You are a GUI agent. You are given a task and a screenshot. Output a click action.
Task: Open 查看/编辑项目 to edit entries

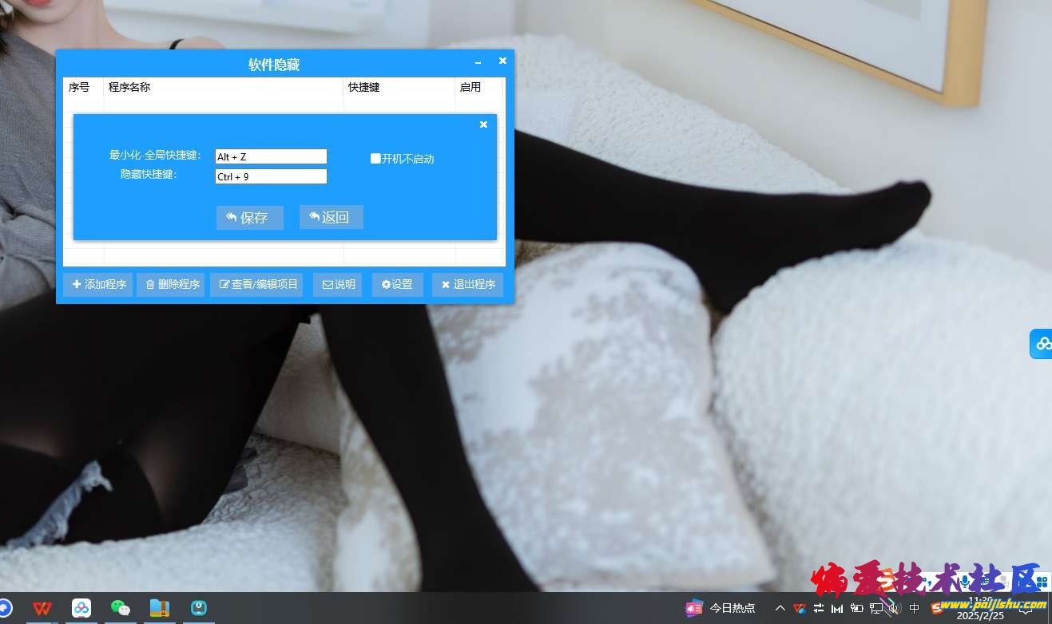coord(256,285)
